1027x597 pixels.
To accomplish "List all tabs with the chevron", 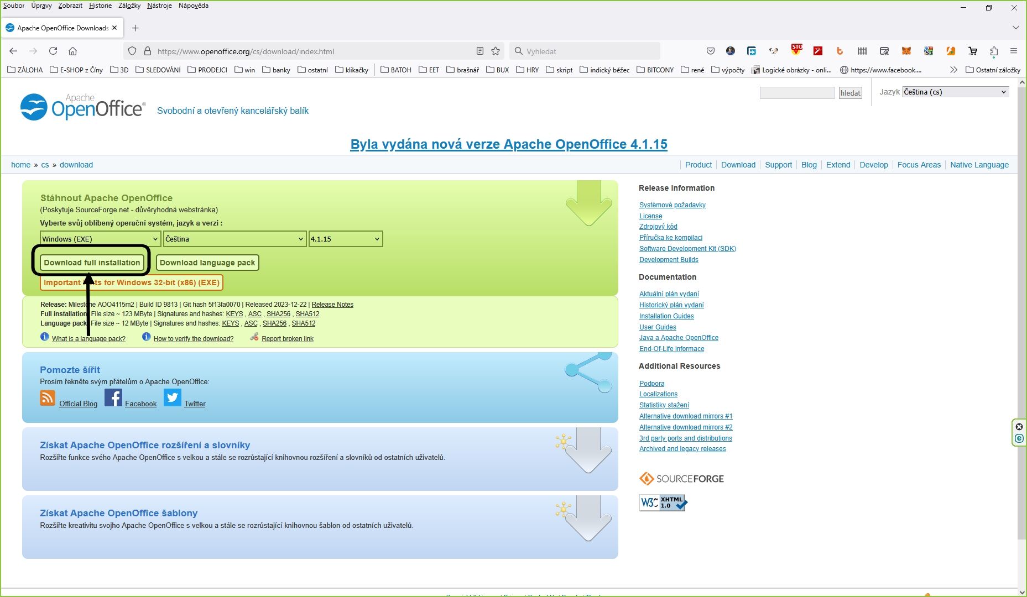I will coord(1015,28).
